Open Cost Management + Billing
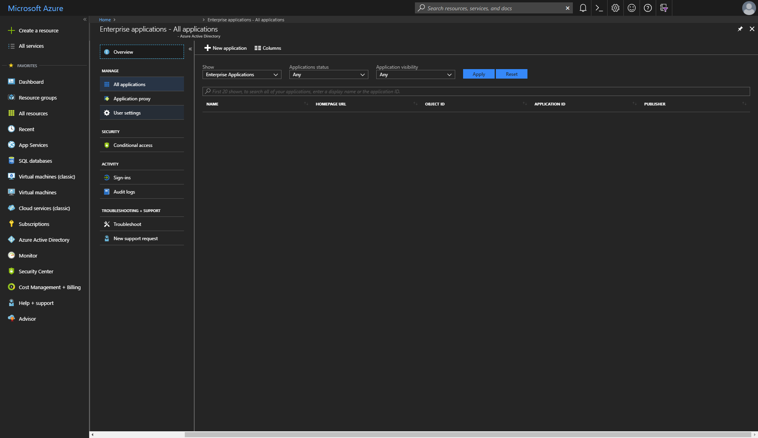The image size is (758, 438). click(x=50, y=287)
